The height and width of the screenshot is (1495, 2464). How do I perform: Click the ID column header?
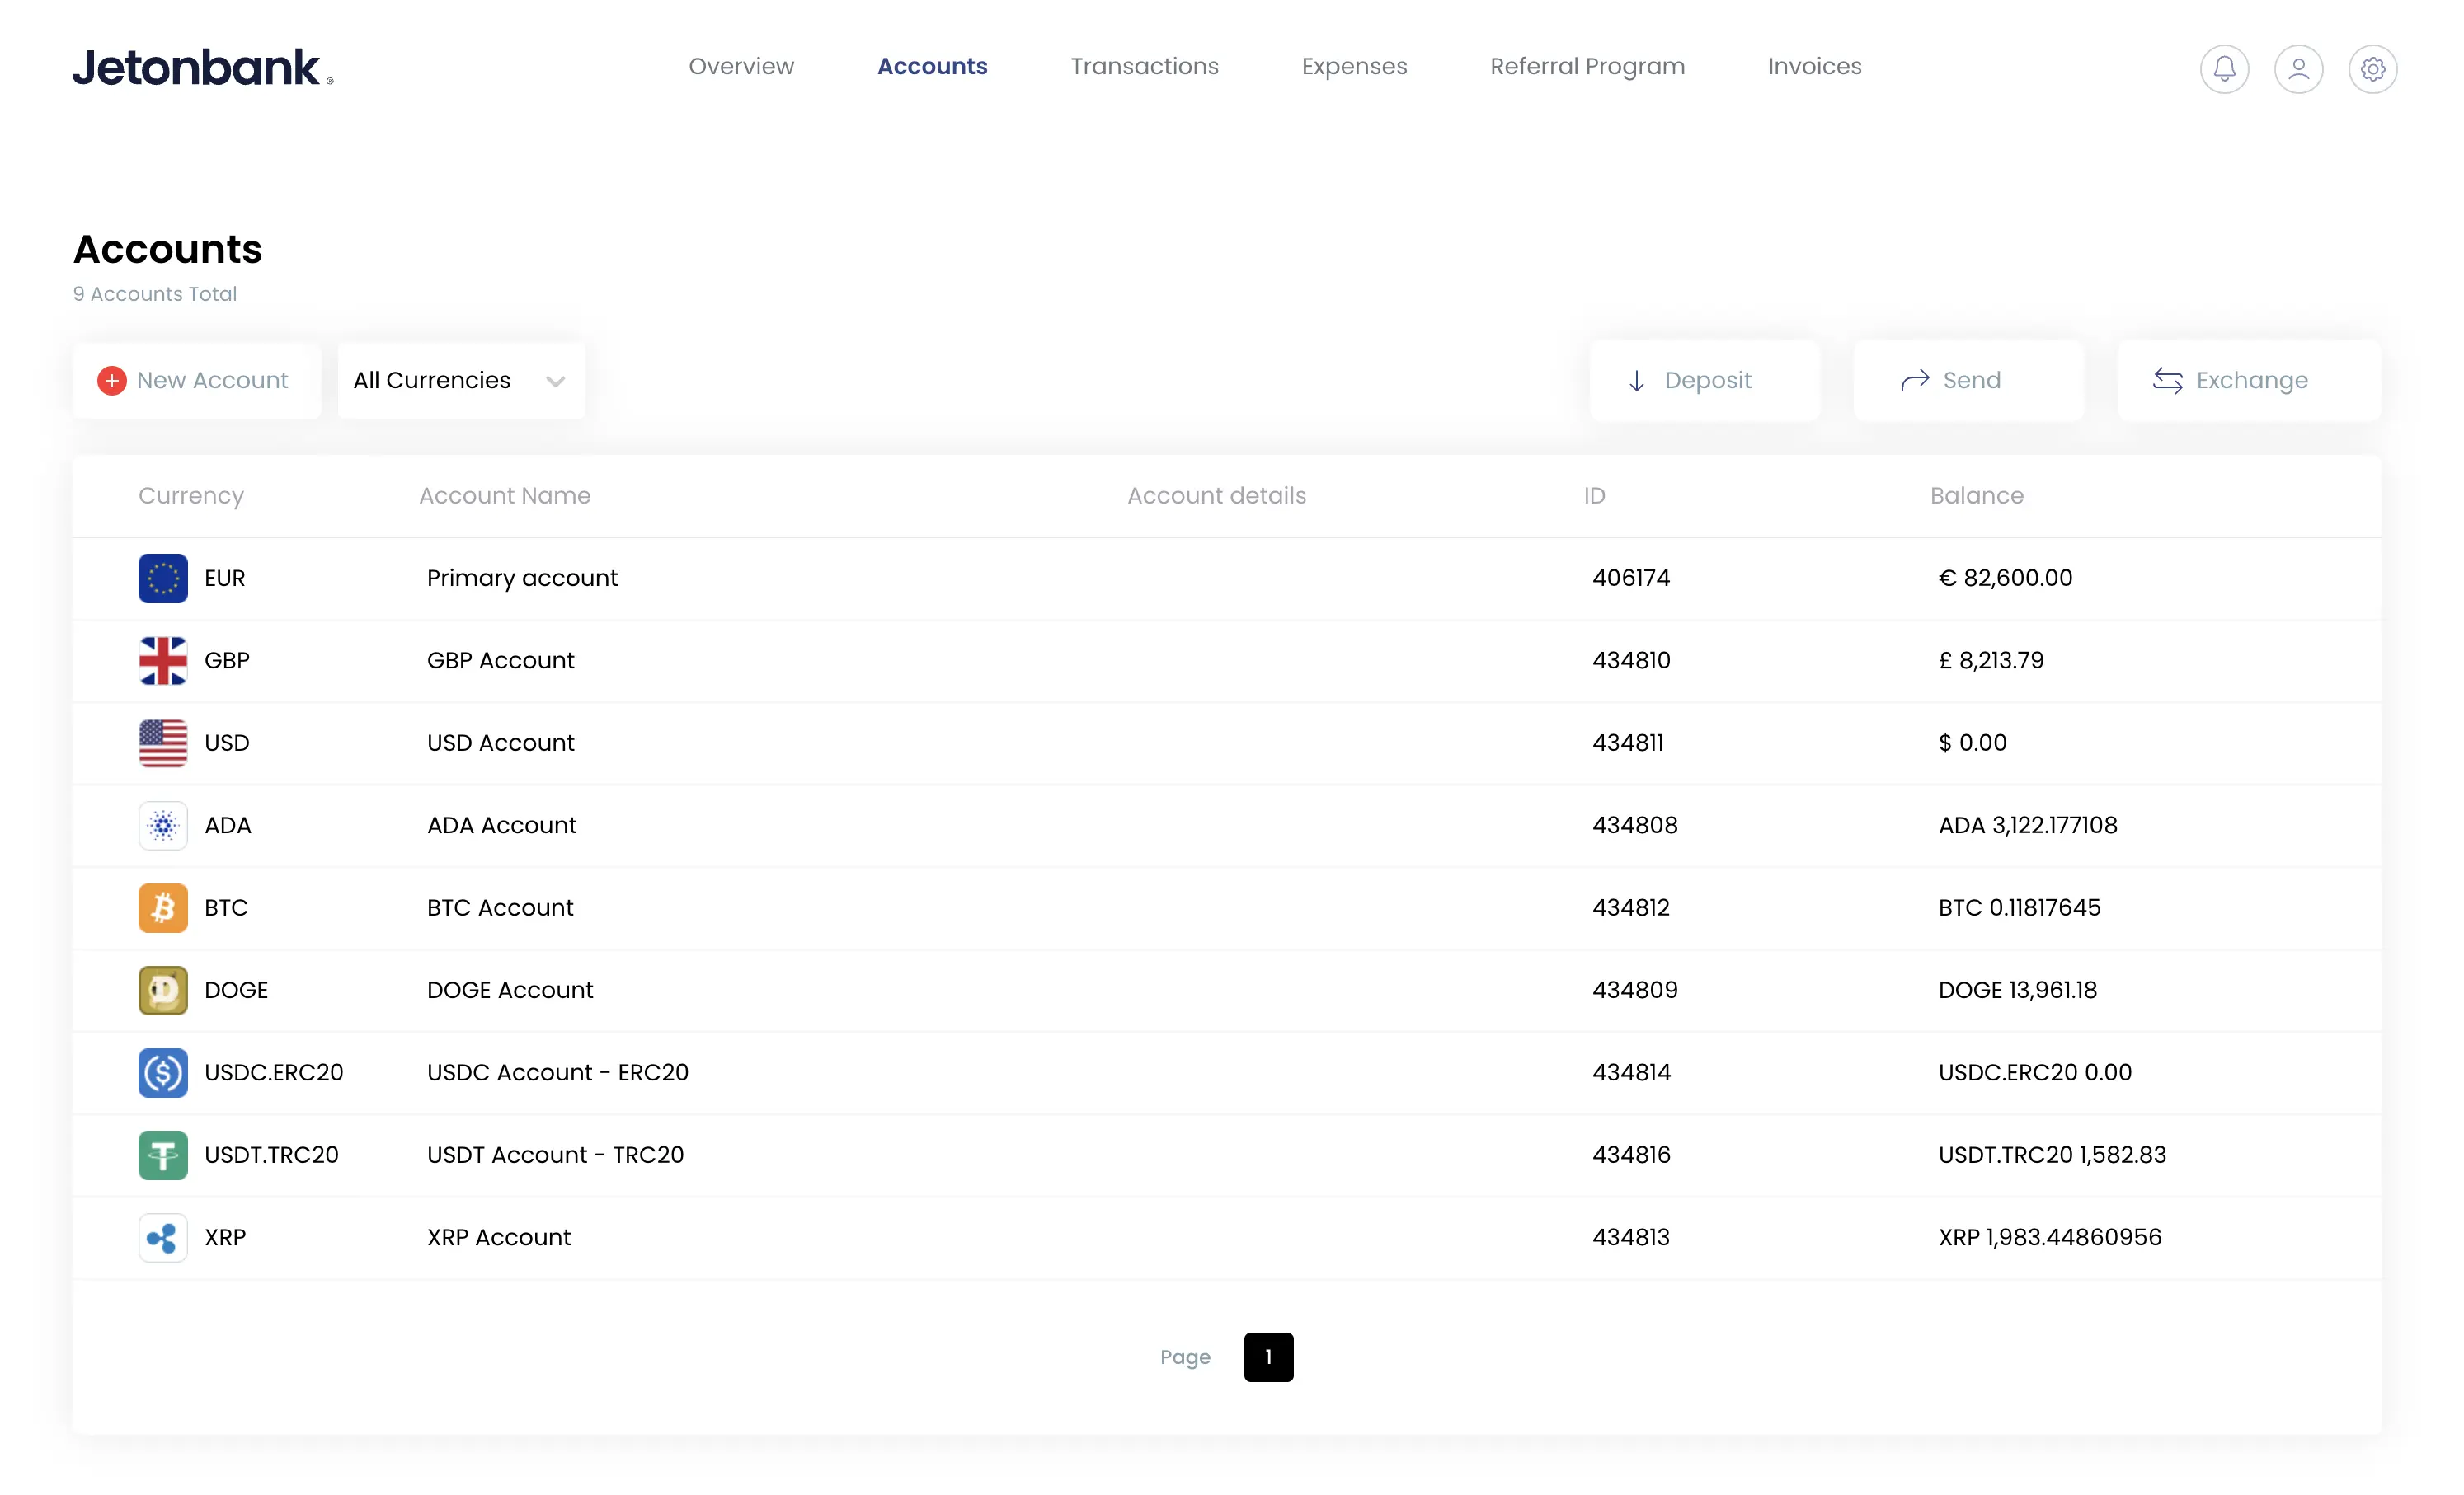click(x=1594, y=495)
